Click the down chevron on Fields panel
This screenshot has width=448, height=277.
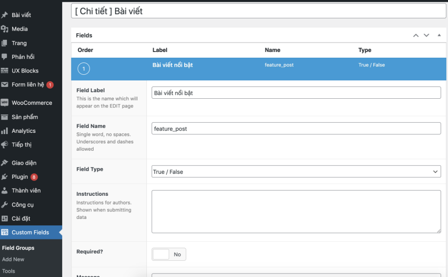(427, 35)
